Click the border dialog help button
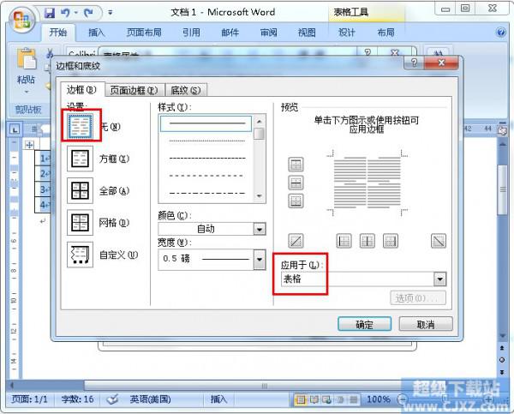 click(414, 63)
